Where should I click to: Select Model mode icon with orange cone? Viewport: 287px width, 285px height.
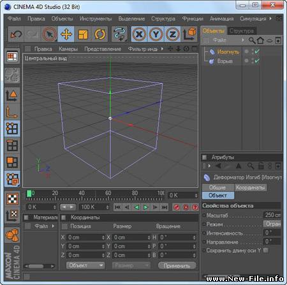(12, 96)
